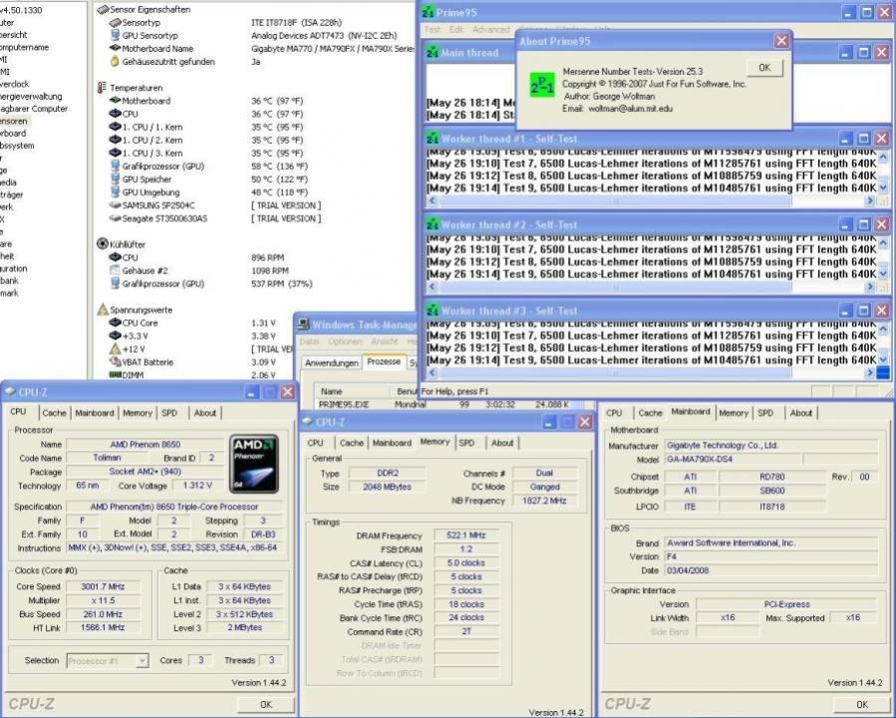Click the DIMM memory module icon
Screen dimensions: 896x718
[x=115, y=375]
